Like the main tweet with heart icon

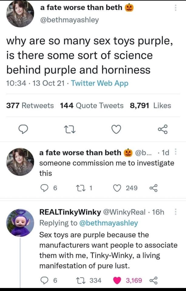115,129
